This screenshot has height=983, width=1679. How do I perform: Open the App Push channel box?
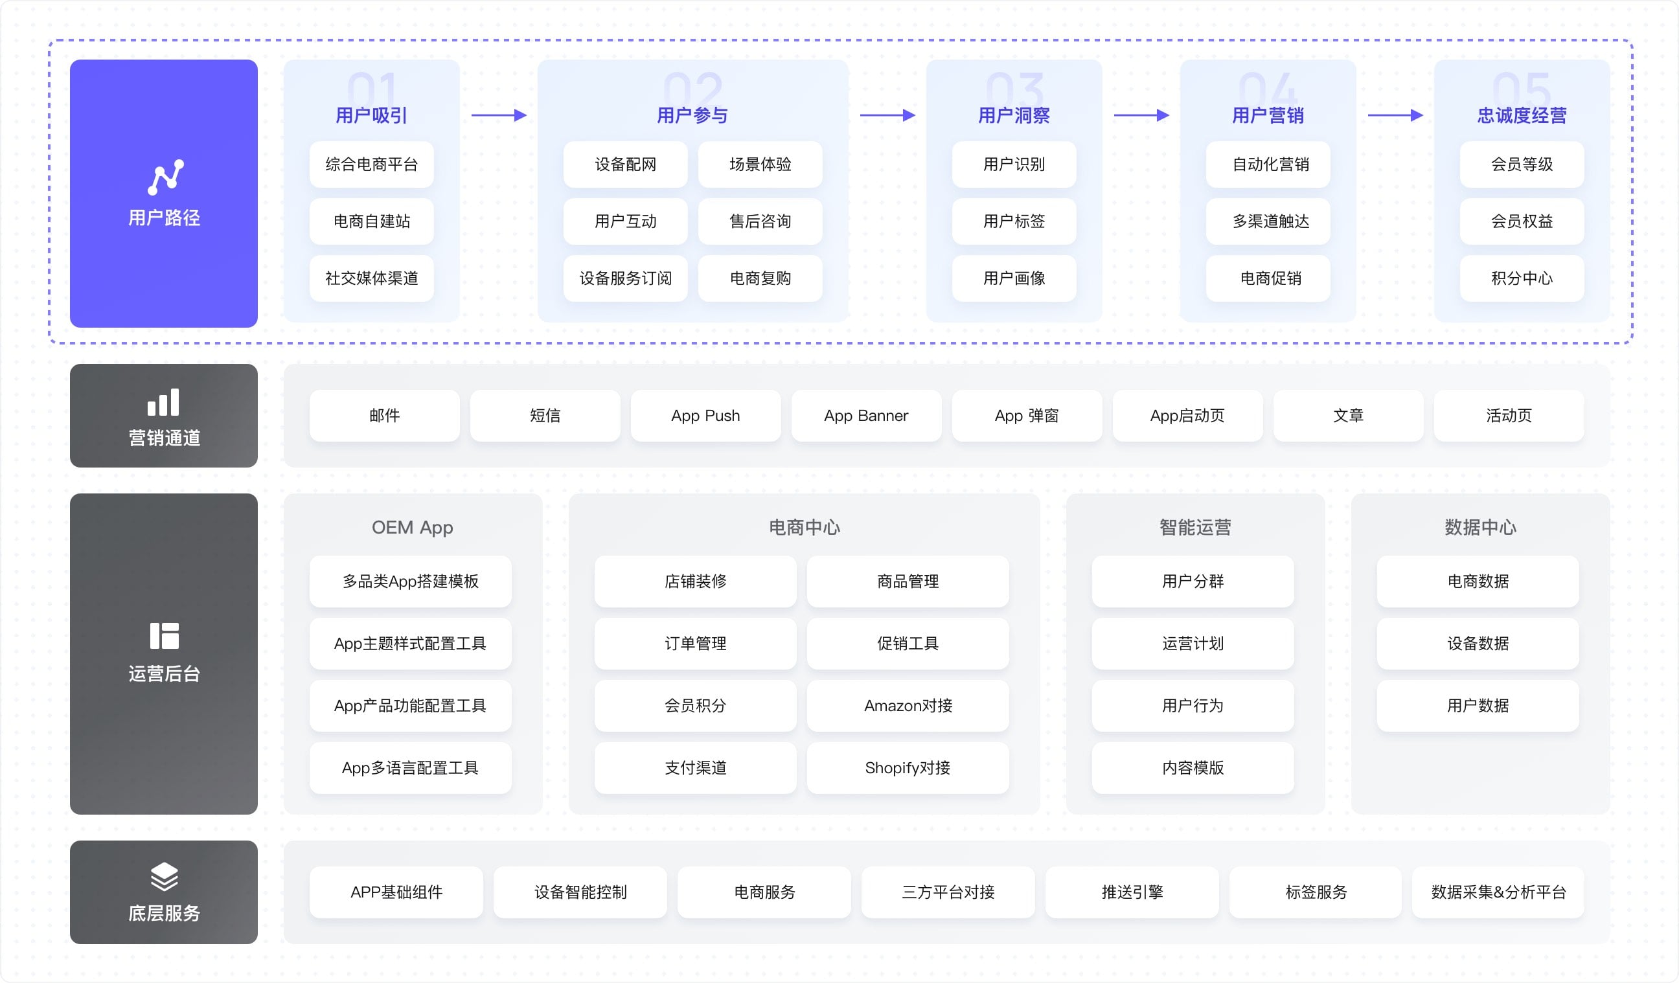705,416
